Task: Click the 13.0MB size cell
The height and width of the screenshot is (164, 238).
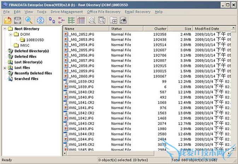Action: tap(184, 113)
